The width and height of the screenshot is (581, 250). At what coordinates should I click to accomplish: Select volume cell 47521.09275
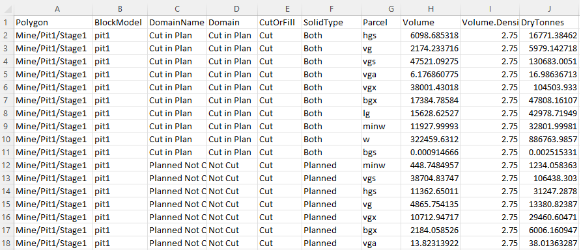(431, 61)
